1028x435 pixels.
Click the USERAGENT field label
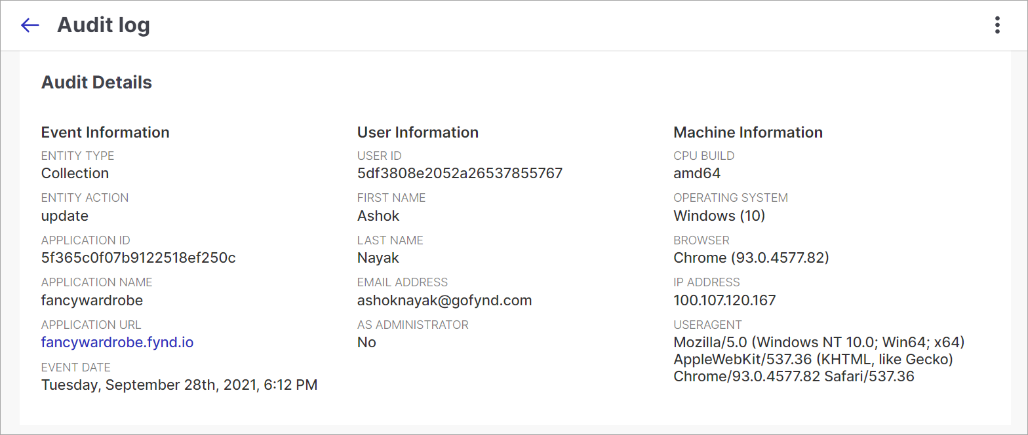708,325
